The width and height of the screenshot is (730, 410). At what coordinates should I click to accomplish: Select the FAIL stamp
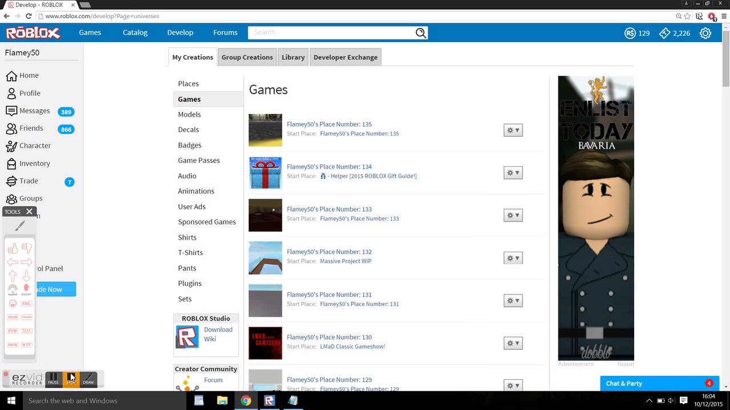pyautogui.click(x=26, y=304)
